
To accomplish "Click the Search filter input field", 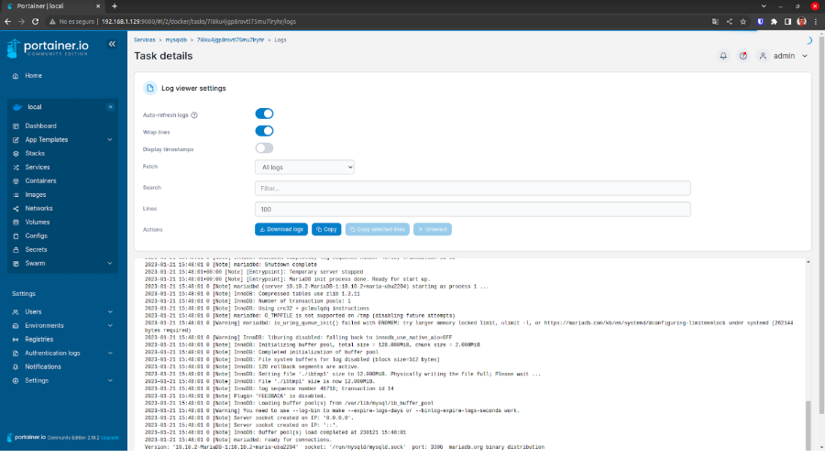I will (x=472, y=188).
